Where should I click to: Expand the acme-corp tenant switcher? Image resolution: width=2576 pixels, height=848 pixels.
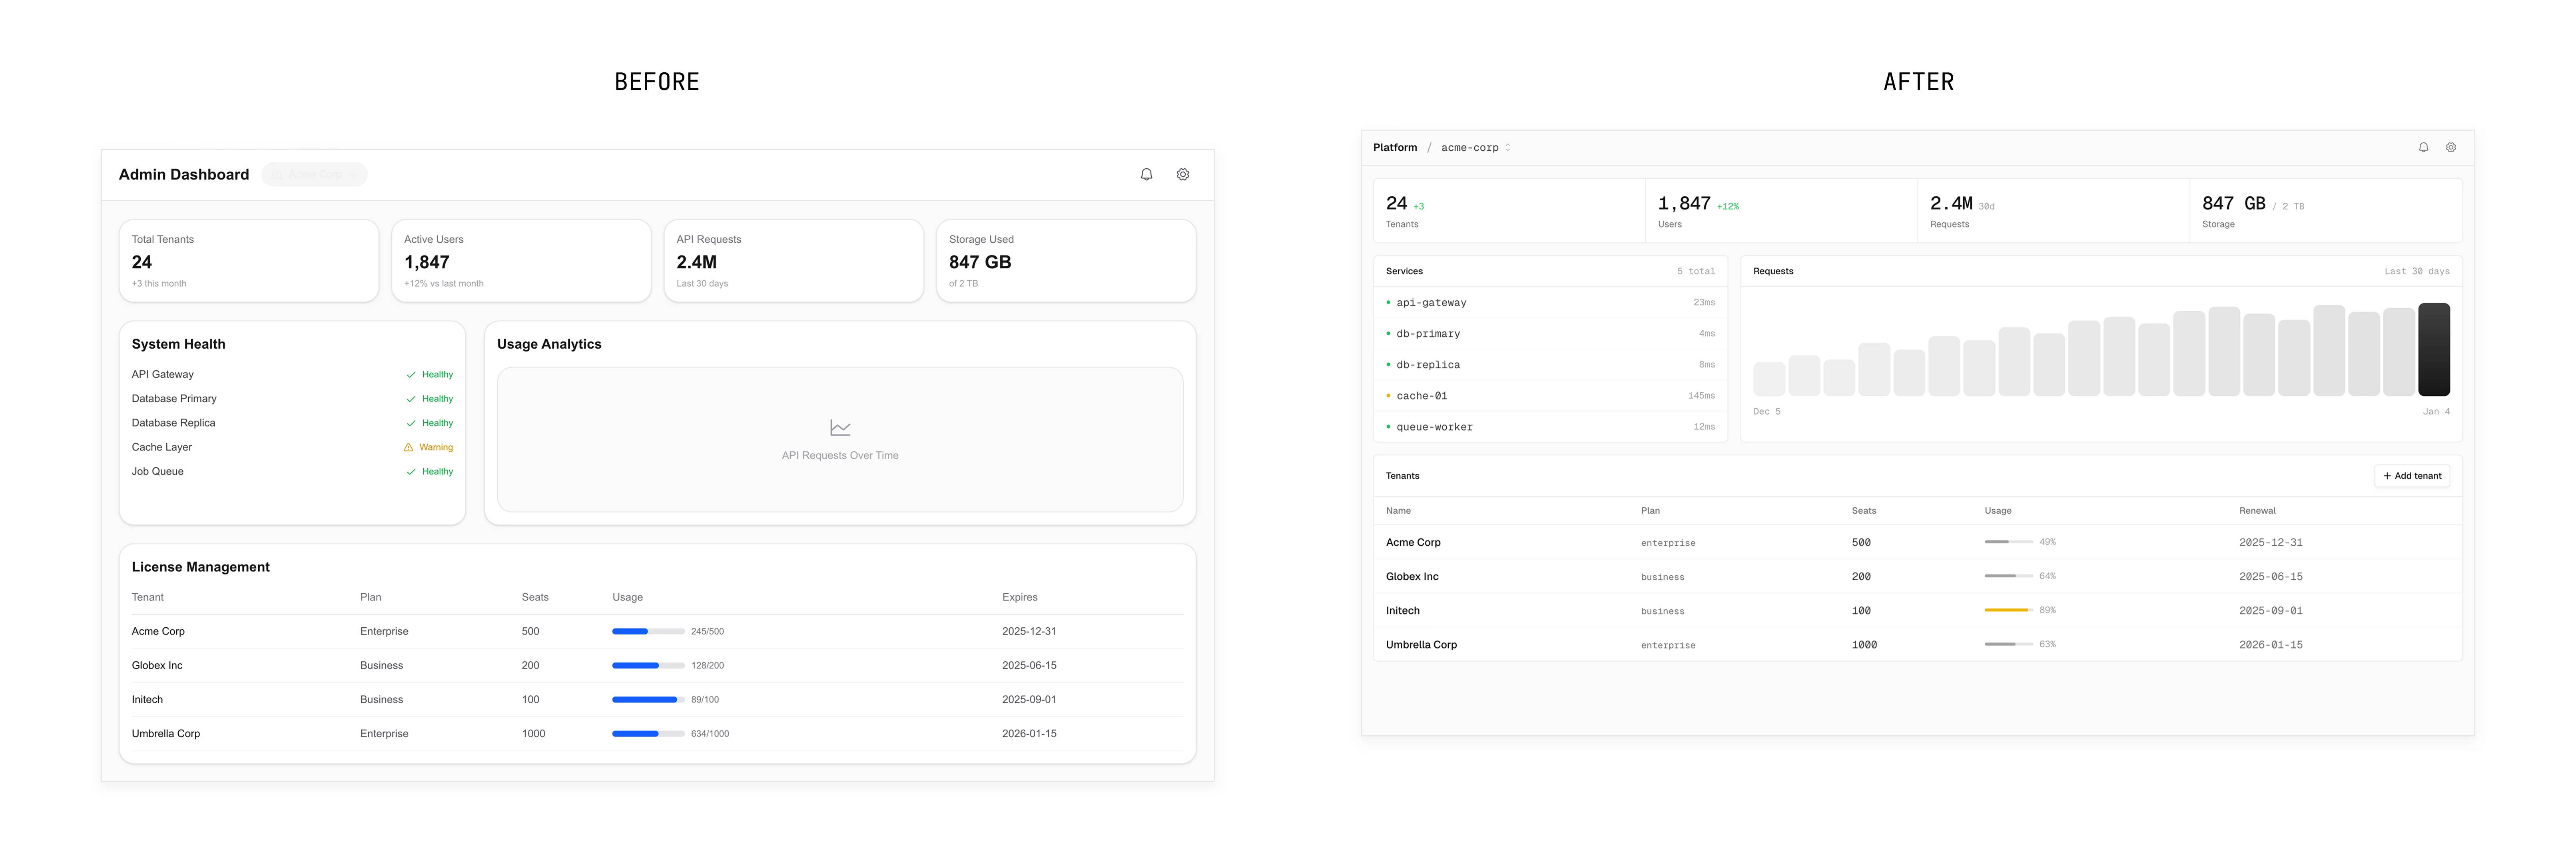pyautogui.click(x=1475, y=148)
